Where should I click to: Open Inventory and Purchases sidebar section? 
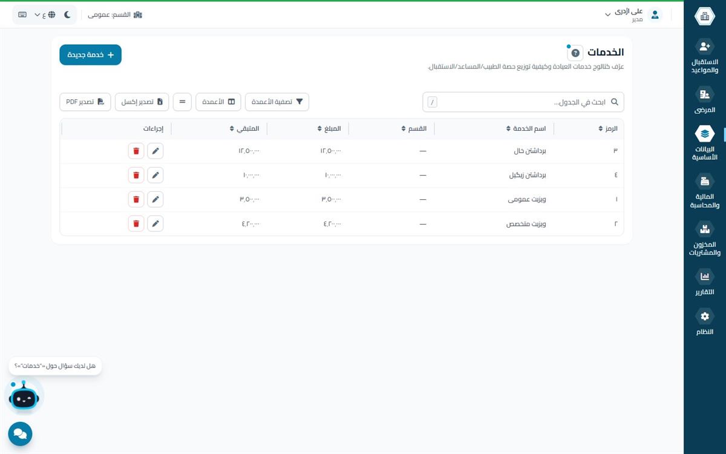tap(704, 239)
